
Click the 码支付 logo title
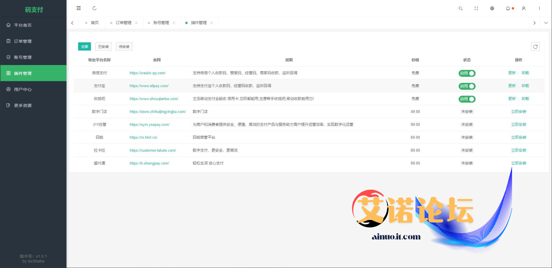coord(34,10)
